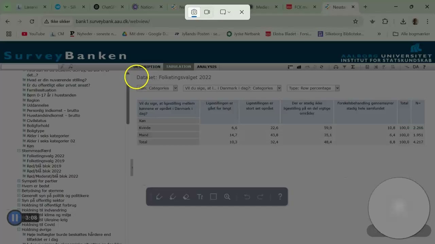Open the Type: Row percentage dropdown

click(x=313, y=88)
